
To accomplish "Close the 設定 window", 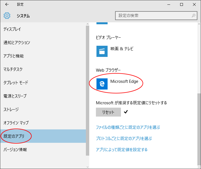I will click(x=194, y=4).
